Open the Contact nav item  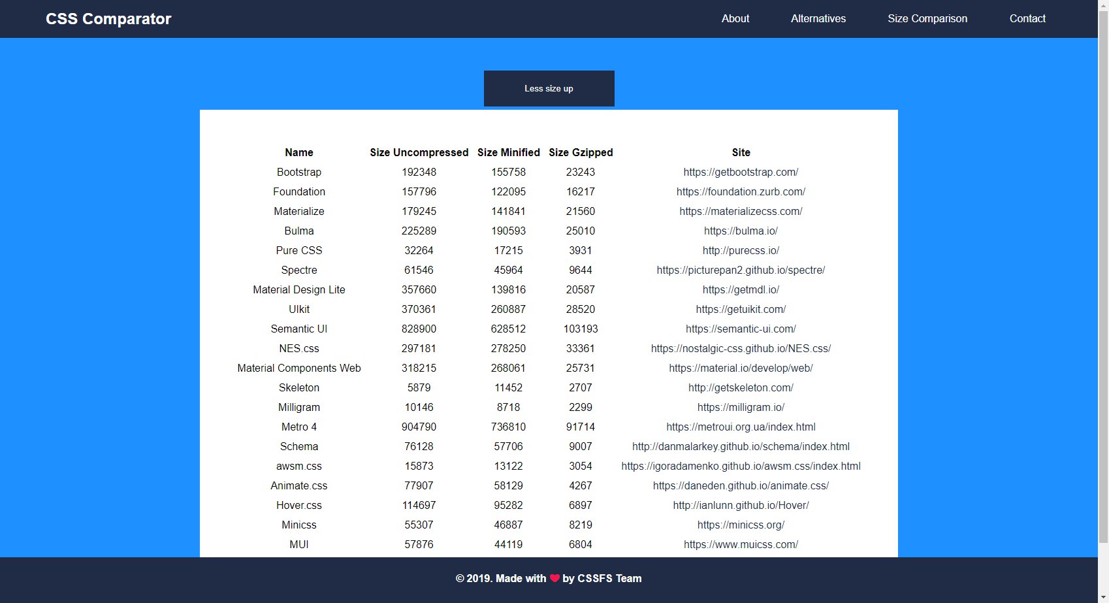(x=1027, y=19)
